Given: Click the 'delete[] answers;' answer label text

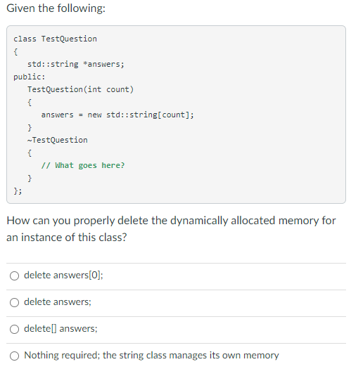Looking at the screenshot, I should click(60, 328).
